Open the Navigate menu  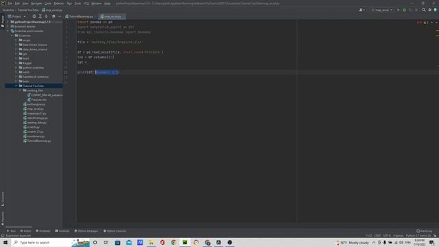(36, 3)
